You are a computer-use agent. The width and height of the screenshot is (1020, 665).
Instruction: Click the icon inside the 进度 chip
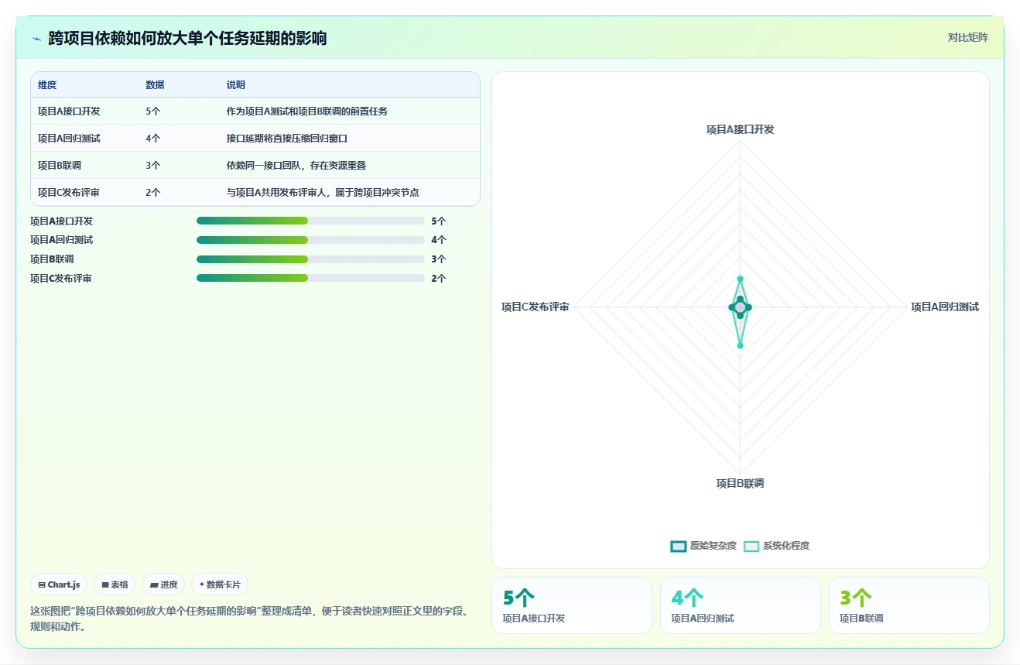point(154,585)
